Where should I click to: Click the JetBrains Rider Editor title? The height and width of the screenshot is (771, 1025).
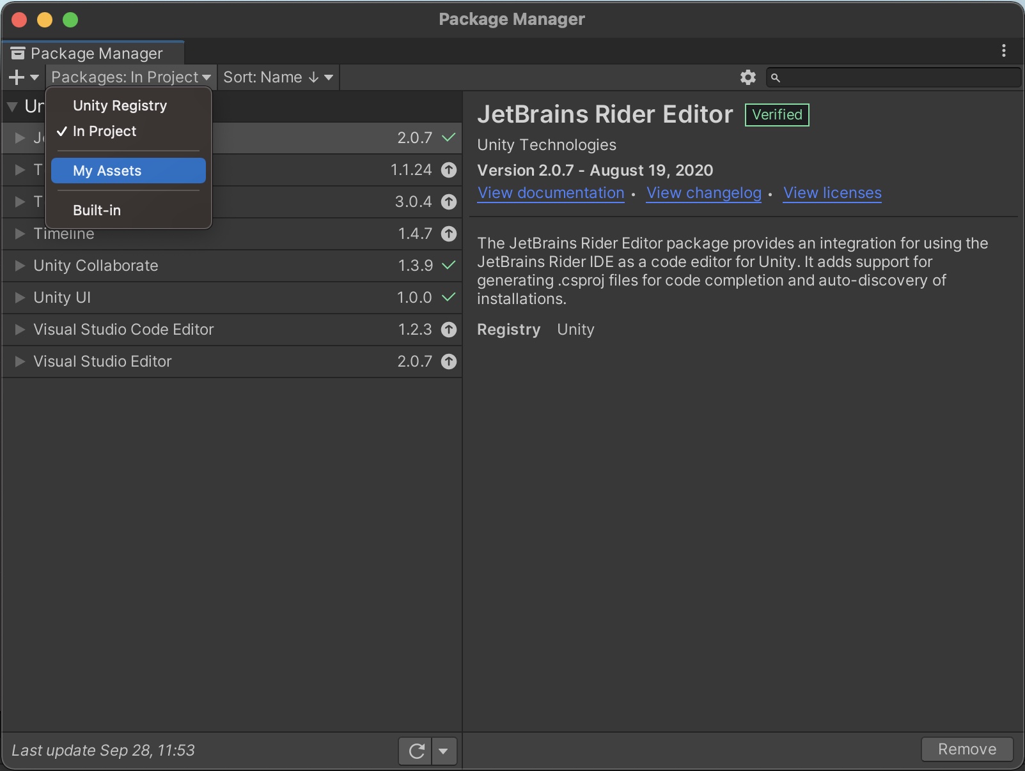(x=605, y=114)
